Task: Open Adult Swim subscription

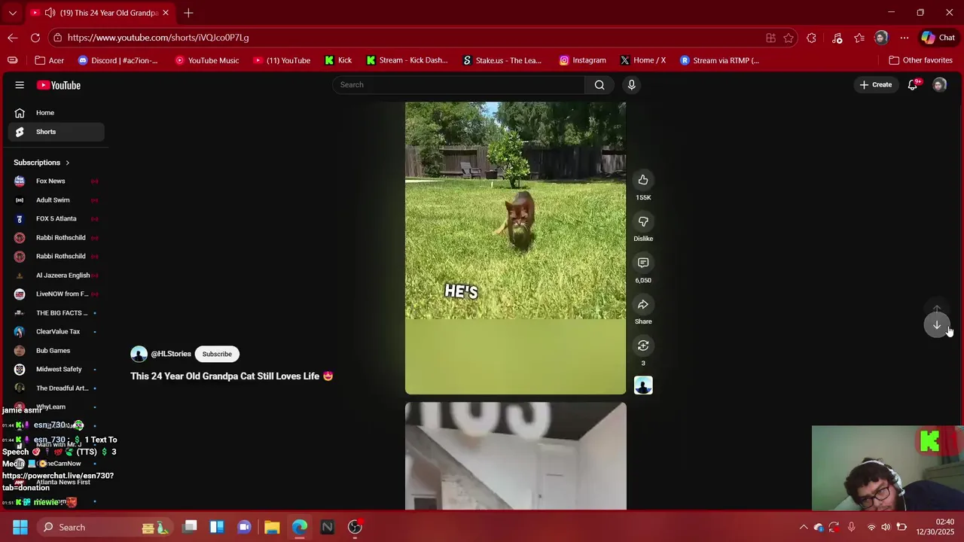Action: (x=56, y=200)
